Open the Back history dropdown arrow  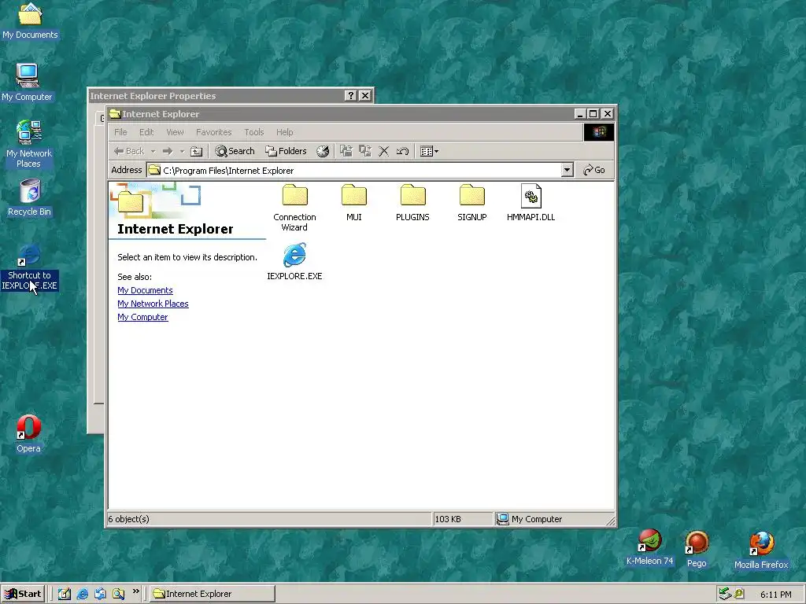153,151
